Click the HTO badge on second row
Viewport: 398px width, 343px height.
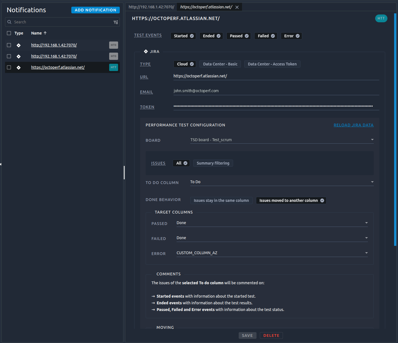114,56
